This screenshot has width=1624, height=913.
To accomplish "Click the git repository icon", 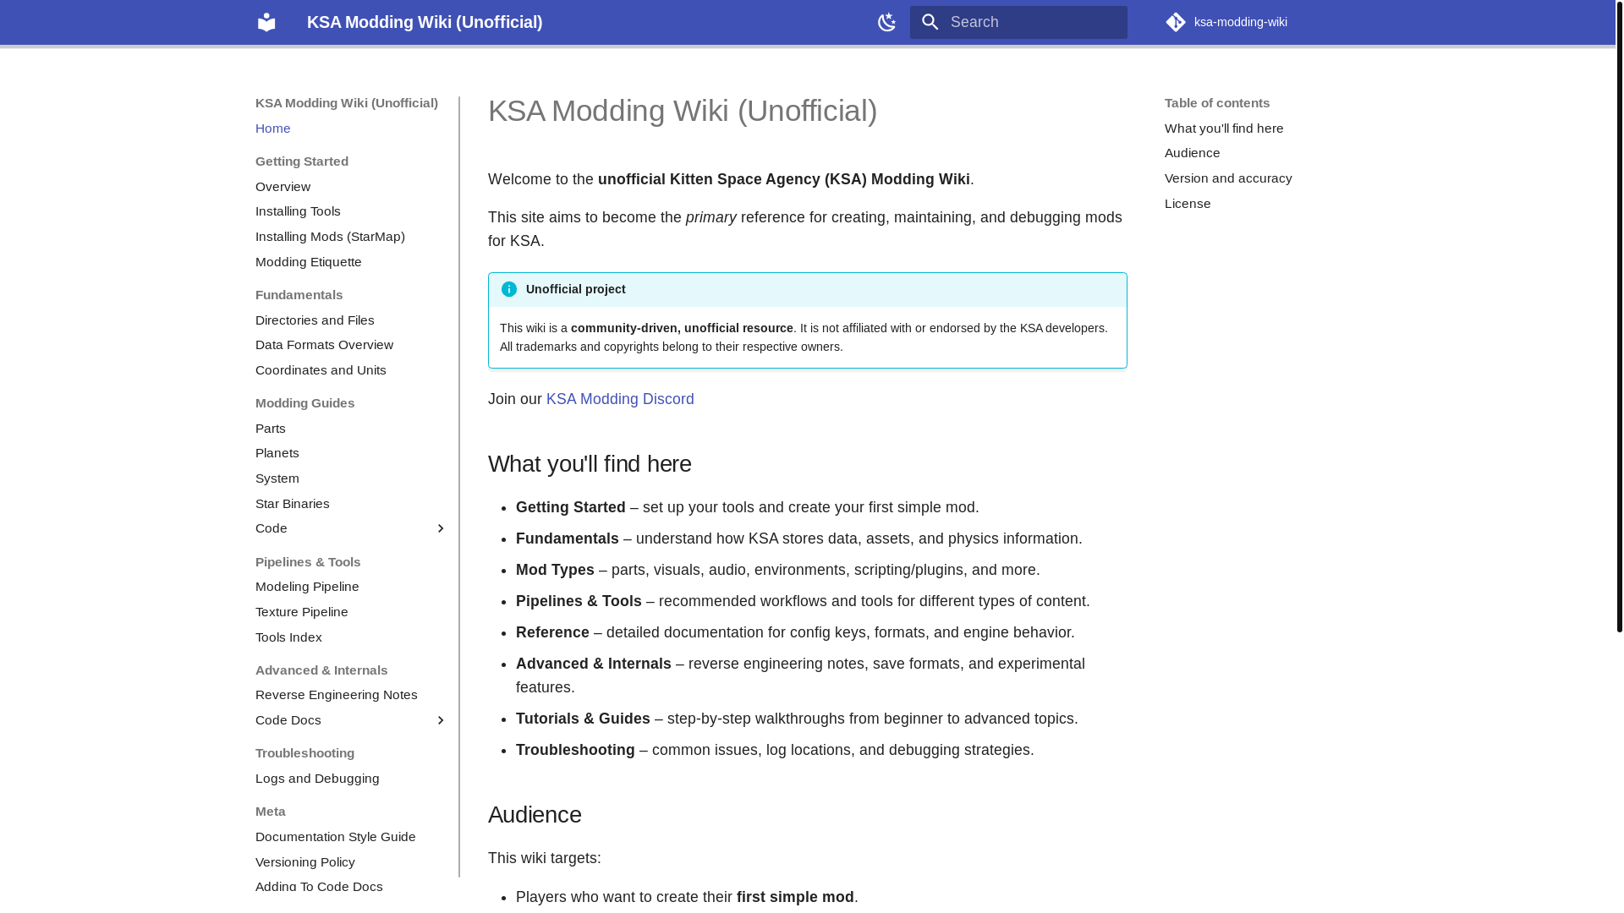I will pyautogui.click(x=1176, y=22).
